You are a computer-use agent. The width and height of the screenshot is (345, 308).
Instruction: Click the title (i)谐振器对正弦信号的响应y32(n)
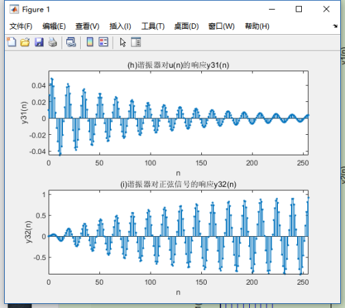[x=178, y=184]
